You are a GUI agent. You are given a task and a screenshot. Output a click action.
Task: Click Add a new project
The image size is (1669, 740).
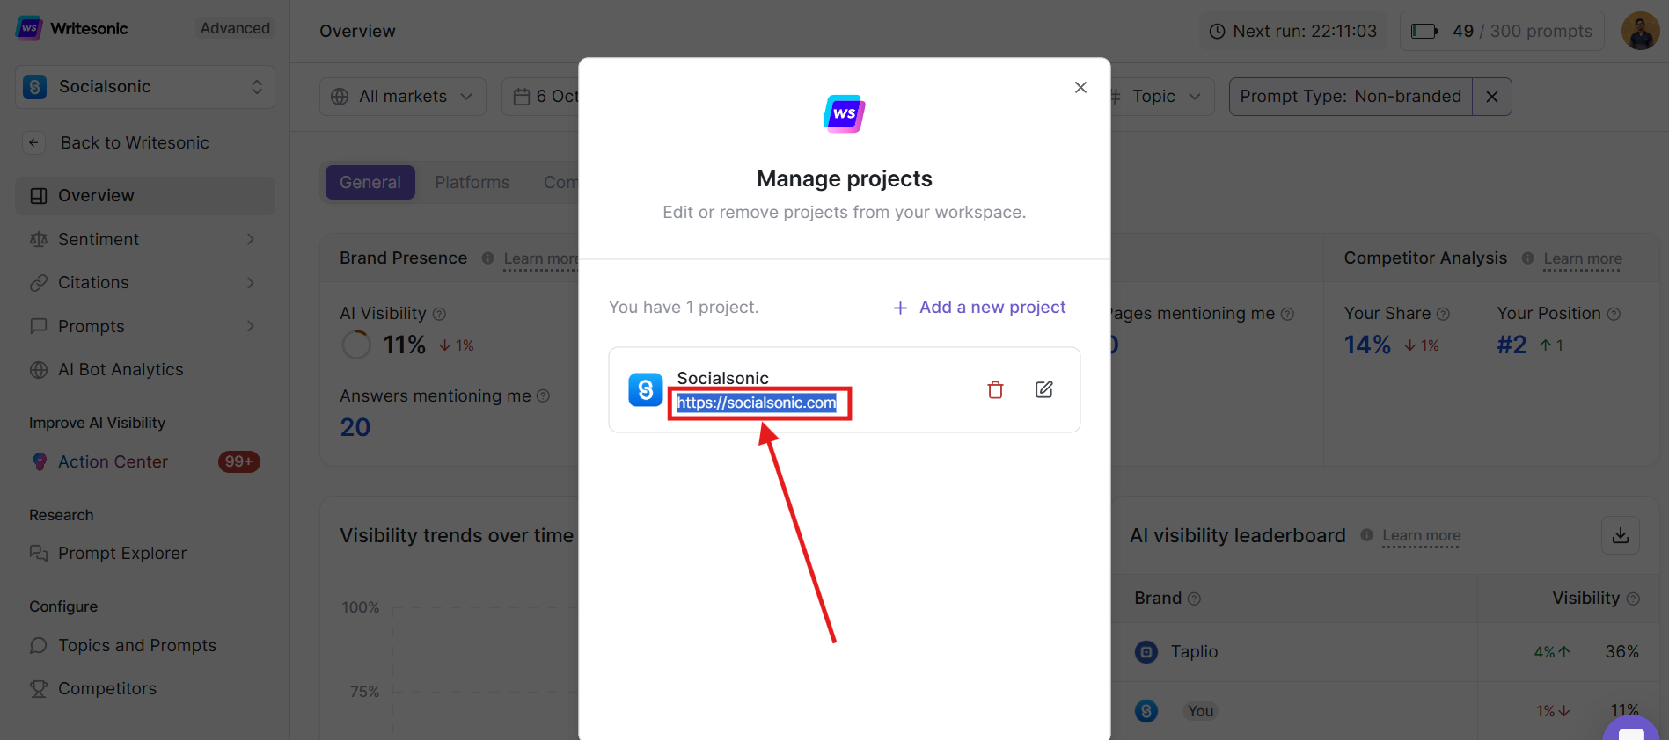978,308
